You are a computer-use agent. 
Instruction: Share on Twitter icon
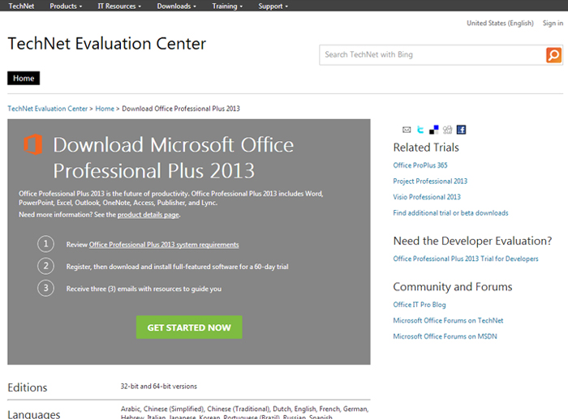coord(420,130)
